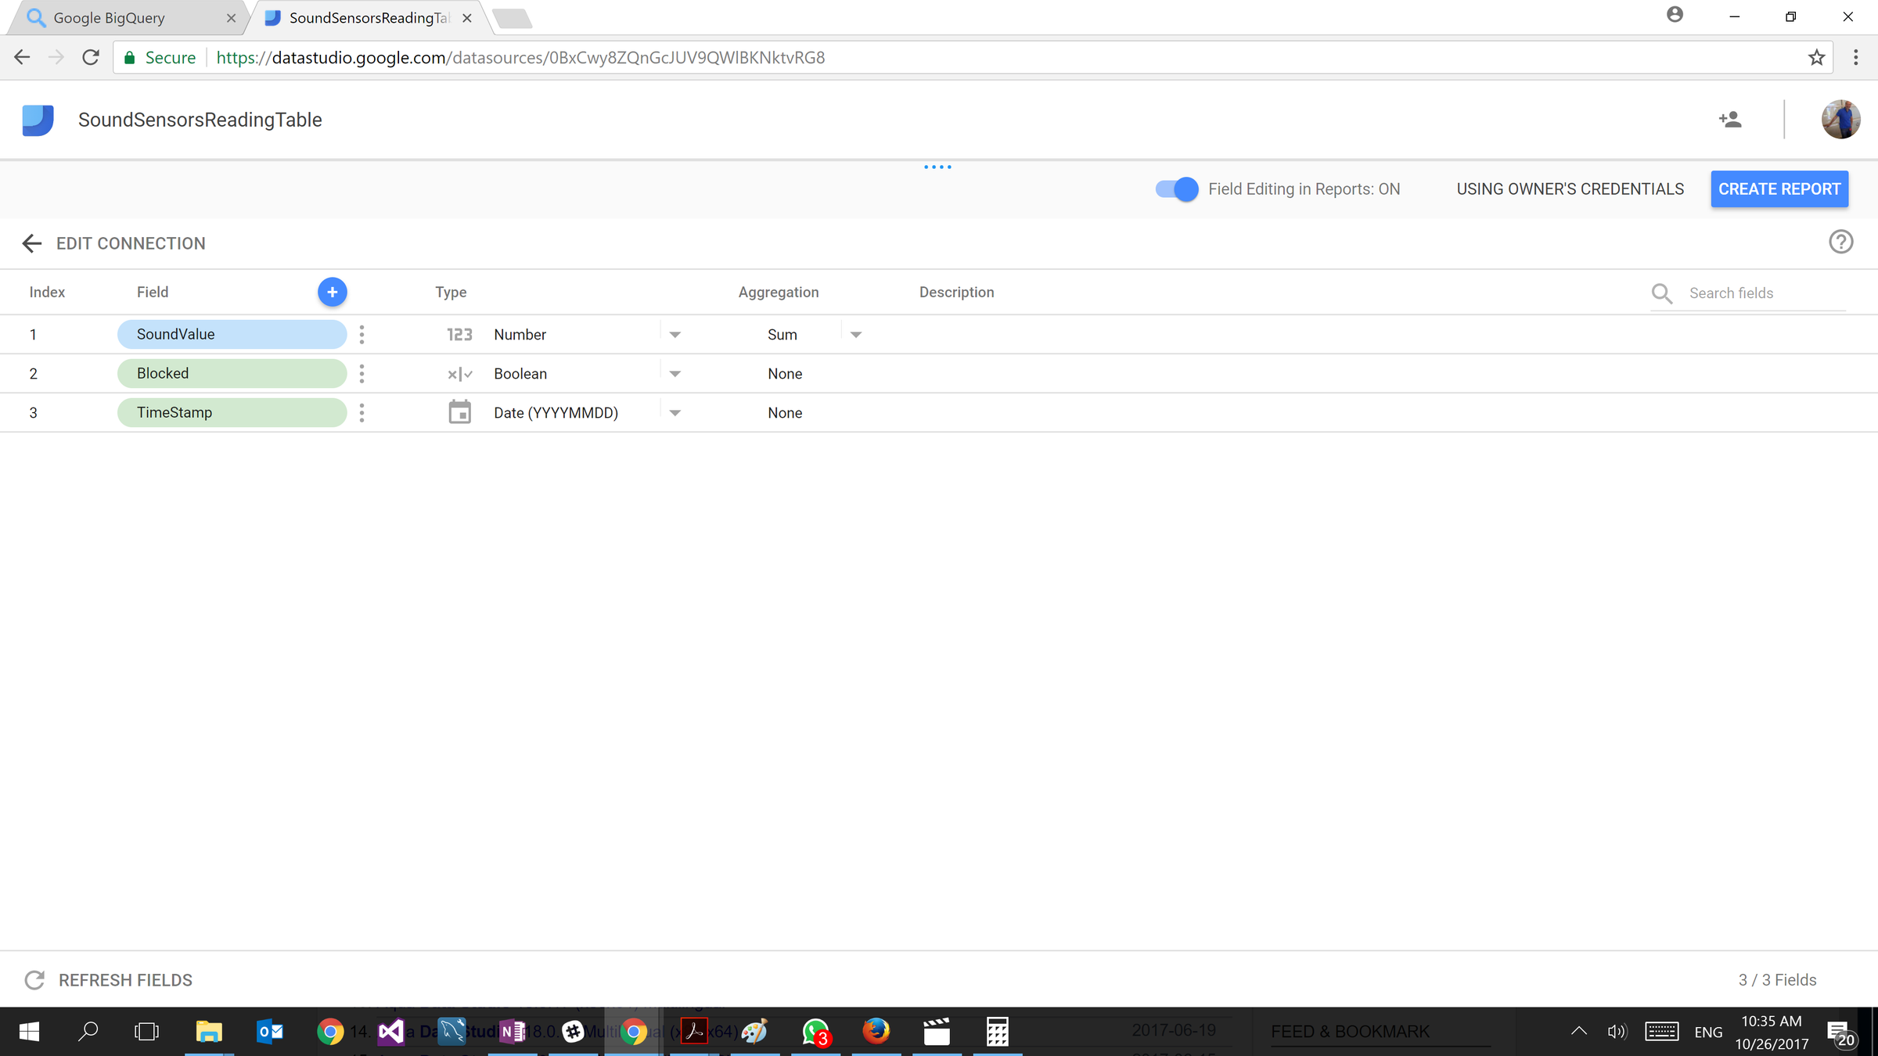Switch to the Google BigQuery browser tab
The height and width of the screenshot is (1056, 1878).
[x=110, y=18]
